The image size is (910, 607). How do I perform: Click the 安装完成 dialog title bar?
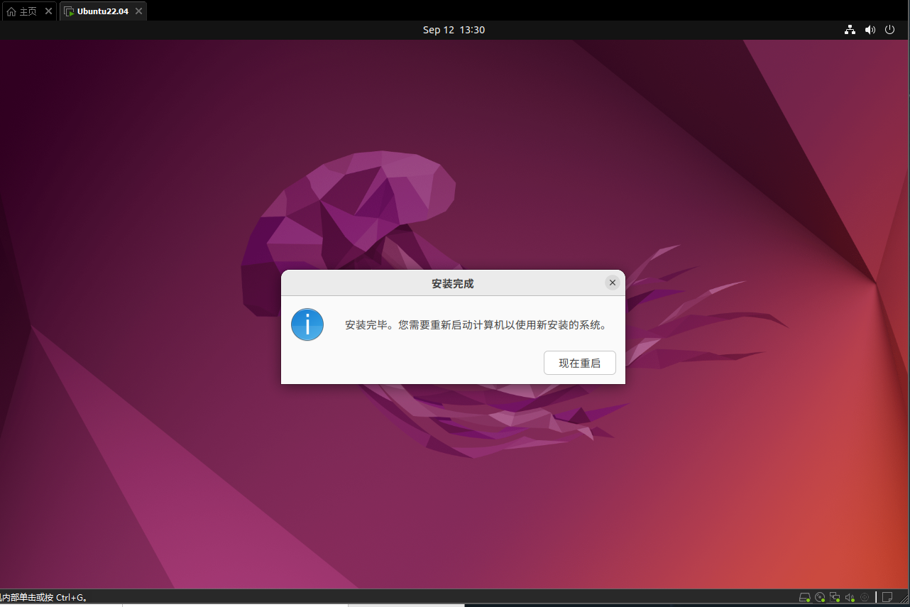pos(452,283)
